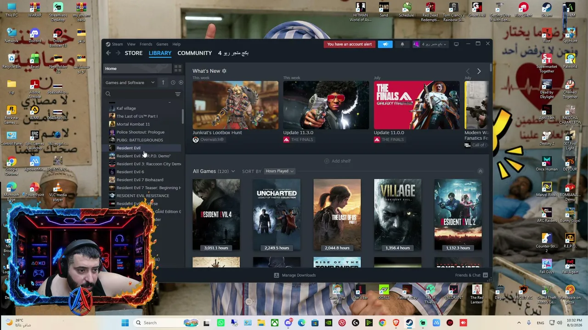Click into the library search field
Screen dimensions: 588x330
click(x=142, y=94)
